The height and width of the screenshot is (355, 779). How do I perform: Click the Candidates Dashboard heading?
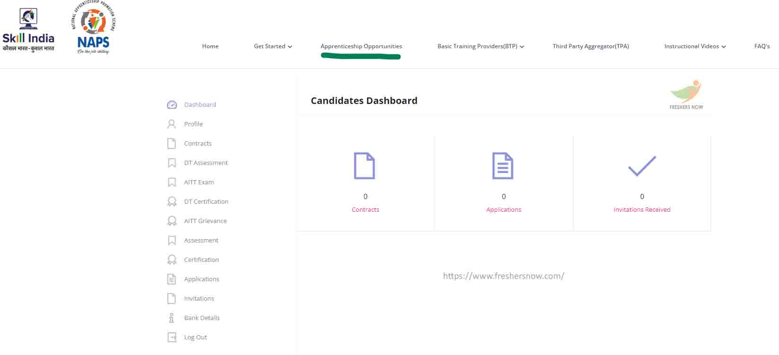[364, 101]
